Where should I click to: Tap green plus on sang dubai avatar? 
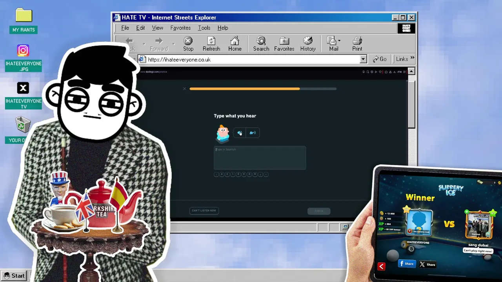coord(467,212)
